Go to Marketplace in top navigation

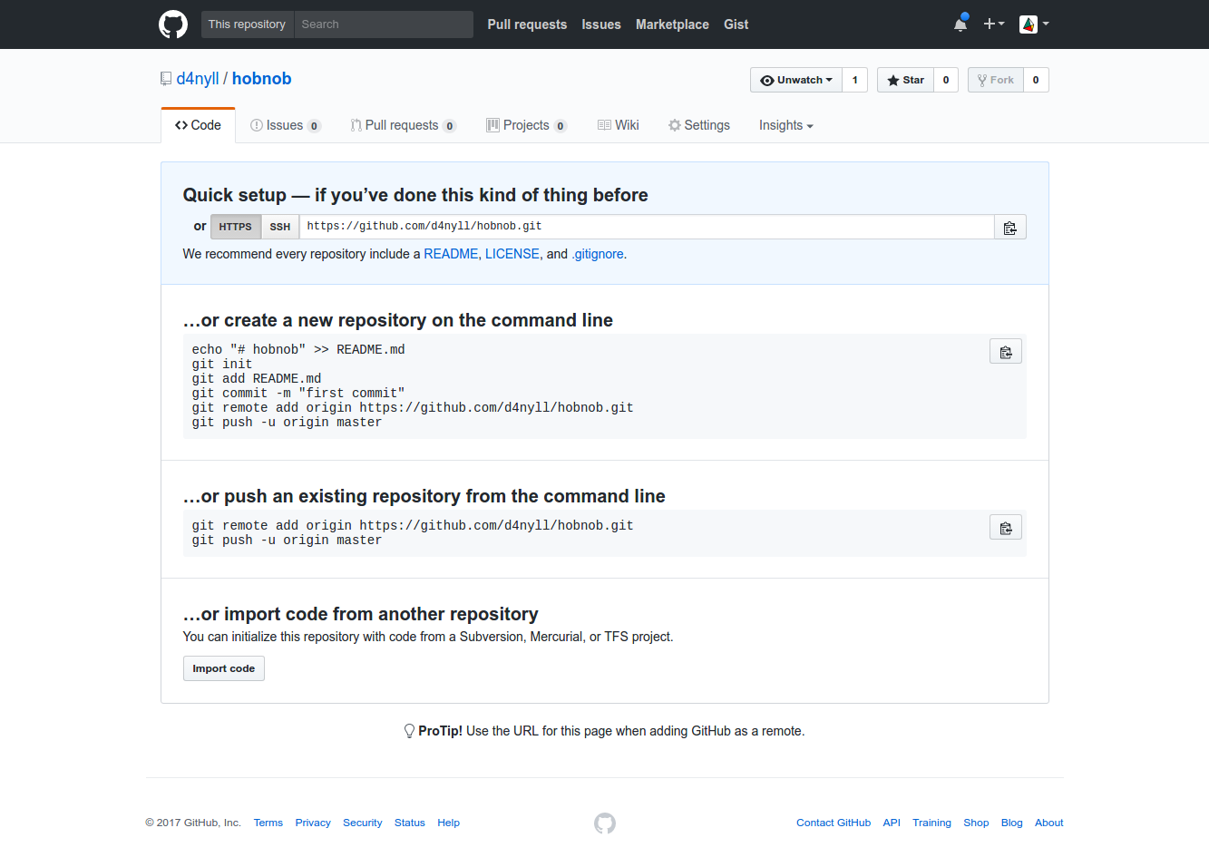pos(672,24)
